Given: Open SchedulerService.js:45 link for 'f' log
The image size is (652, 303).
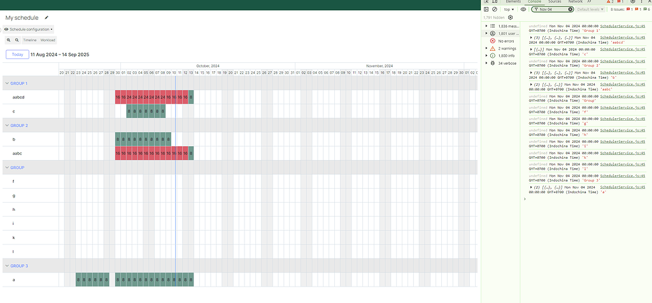Looking at the screenshot, I should (x=623, y=107).
